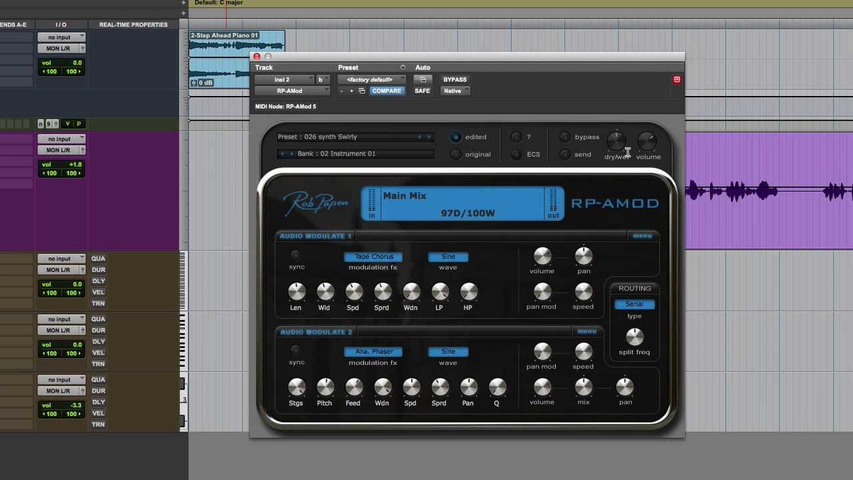Image resolution: width=853 pixels, height=480 pixels.
Task: Click the SAFE automation button
Action: pyautogui.click(x=423, y=91)
